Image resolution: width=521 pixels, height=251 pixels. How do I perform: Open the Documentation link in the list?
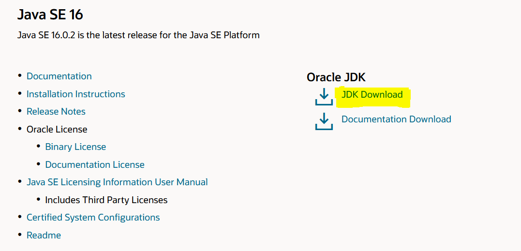(x=59, y=76)
